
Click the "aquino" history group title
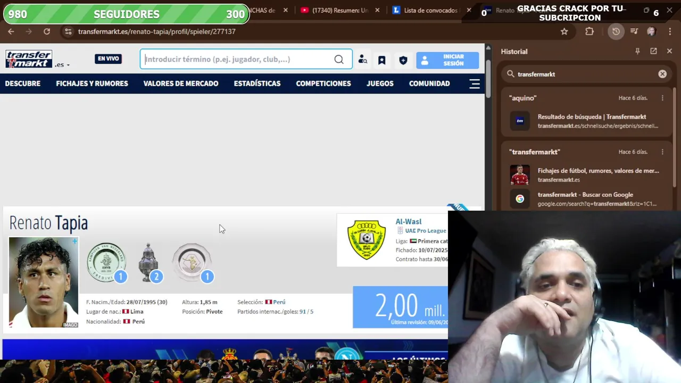pyautogui.click(x=522, y=98)
